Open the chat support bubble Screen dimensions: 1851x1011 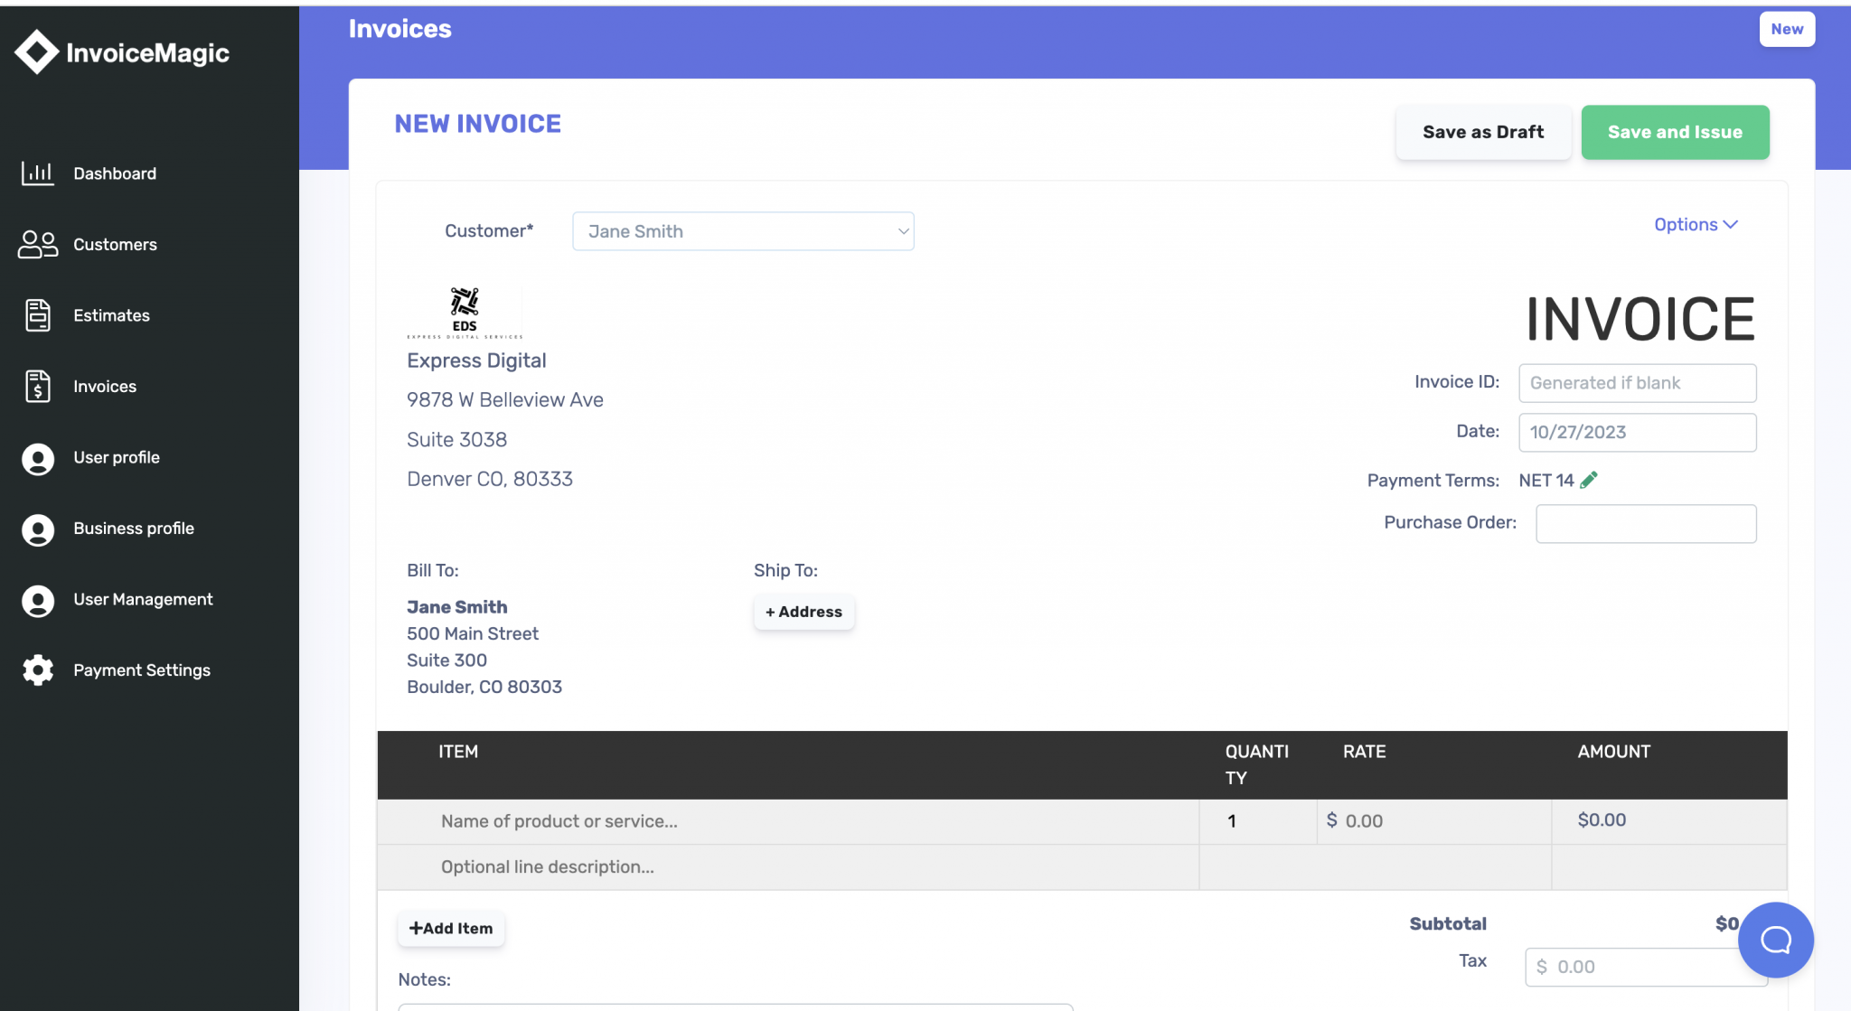[1775, 940]
